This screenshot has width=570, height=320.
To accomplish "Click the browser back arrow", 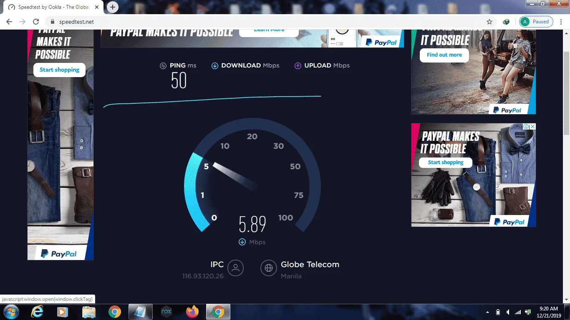I will 9,22.
